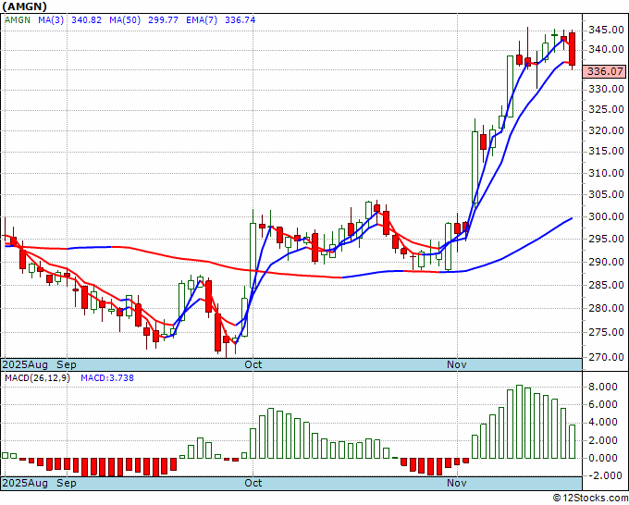Click Nov on the MACD time axis
The image size is (629, 505).
457,483
